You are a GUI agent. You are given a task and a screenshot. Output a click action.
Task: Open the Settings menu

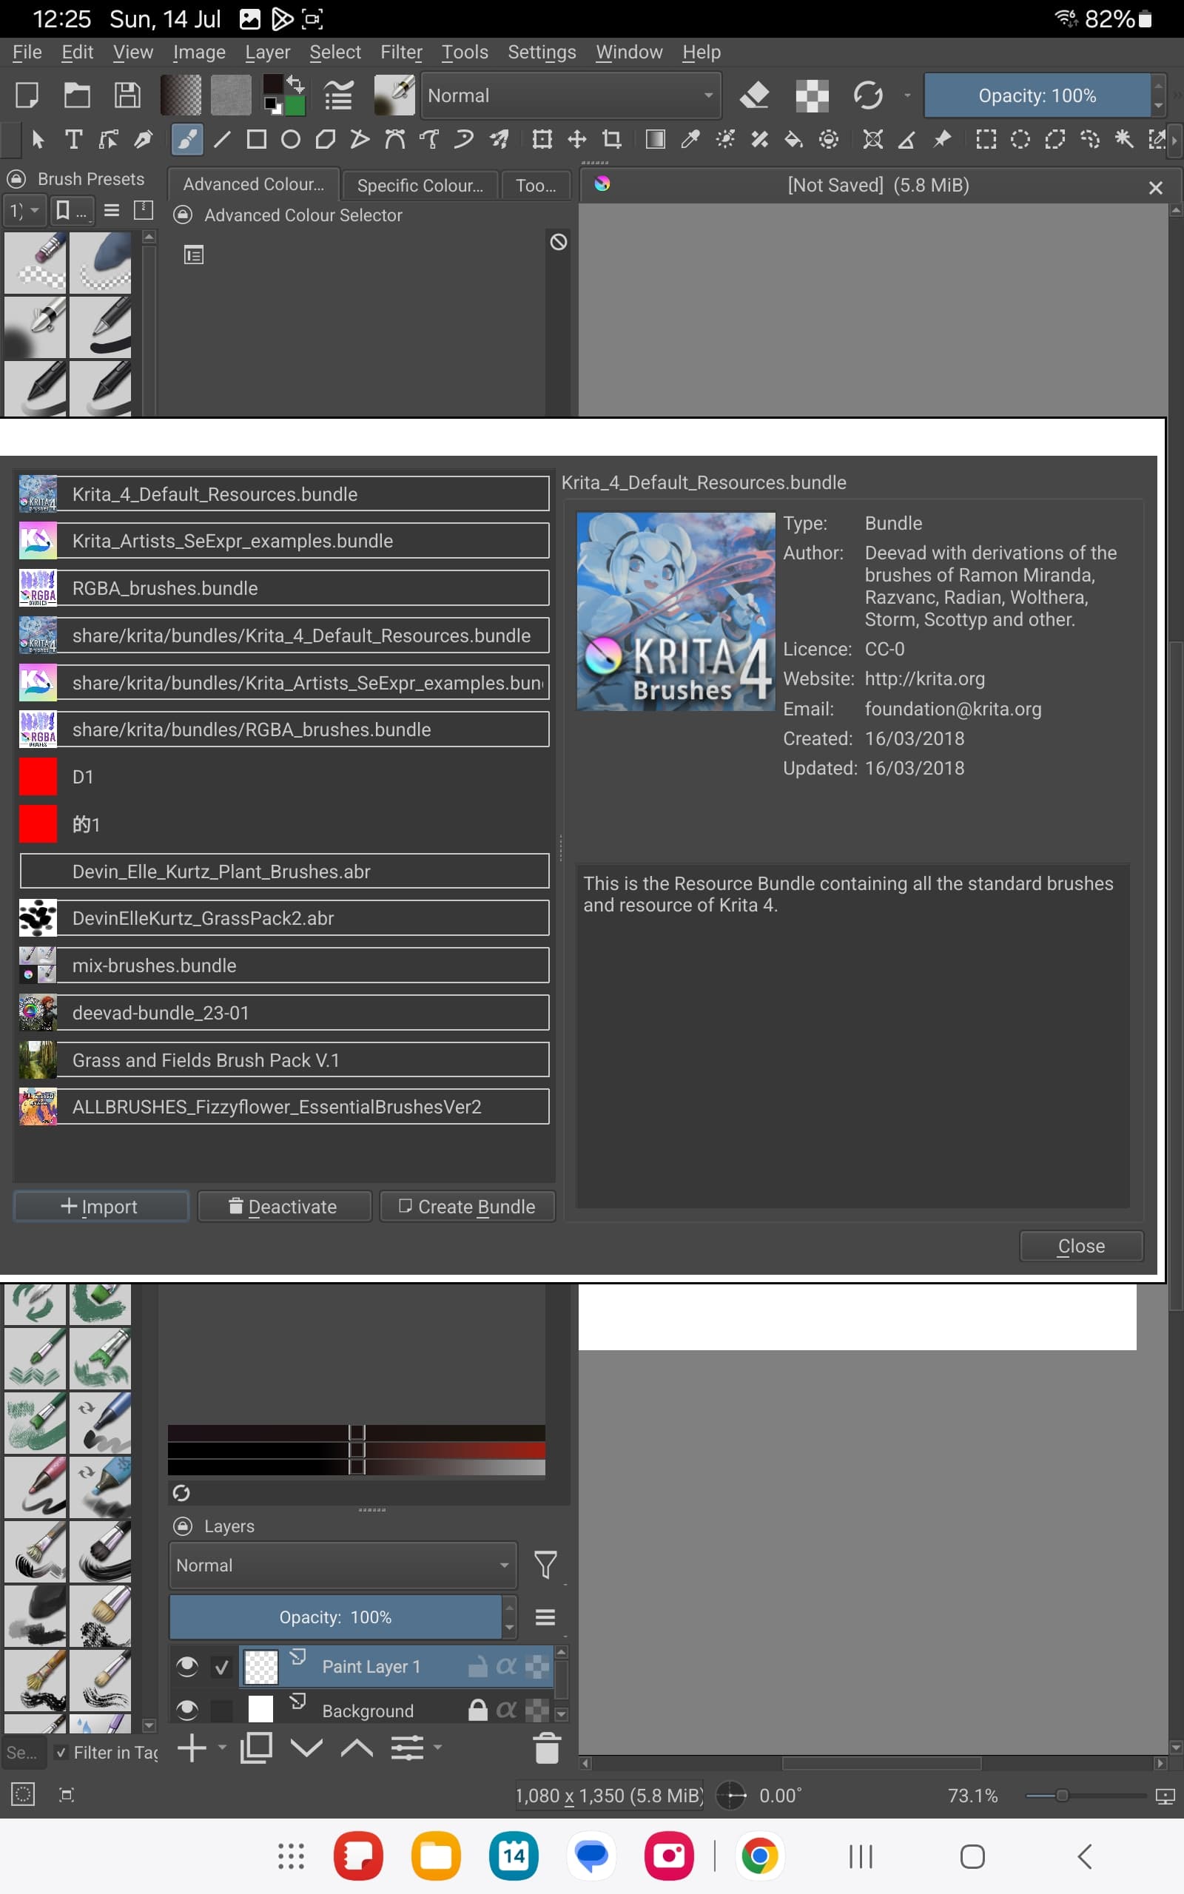point(542,53)
